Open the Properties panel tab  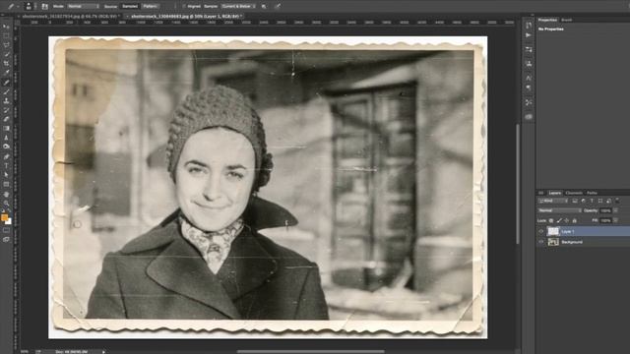(x=547, y=20)
